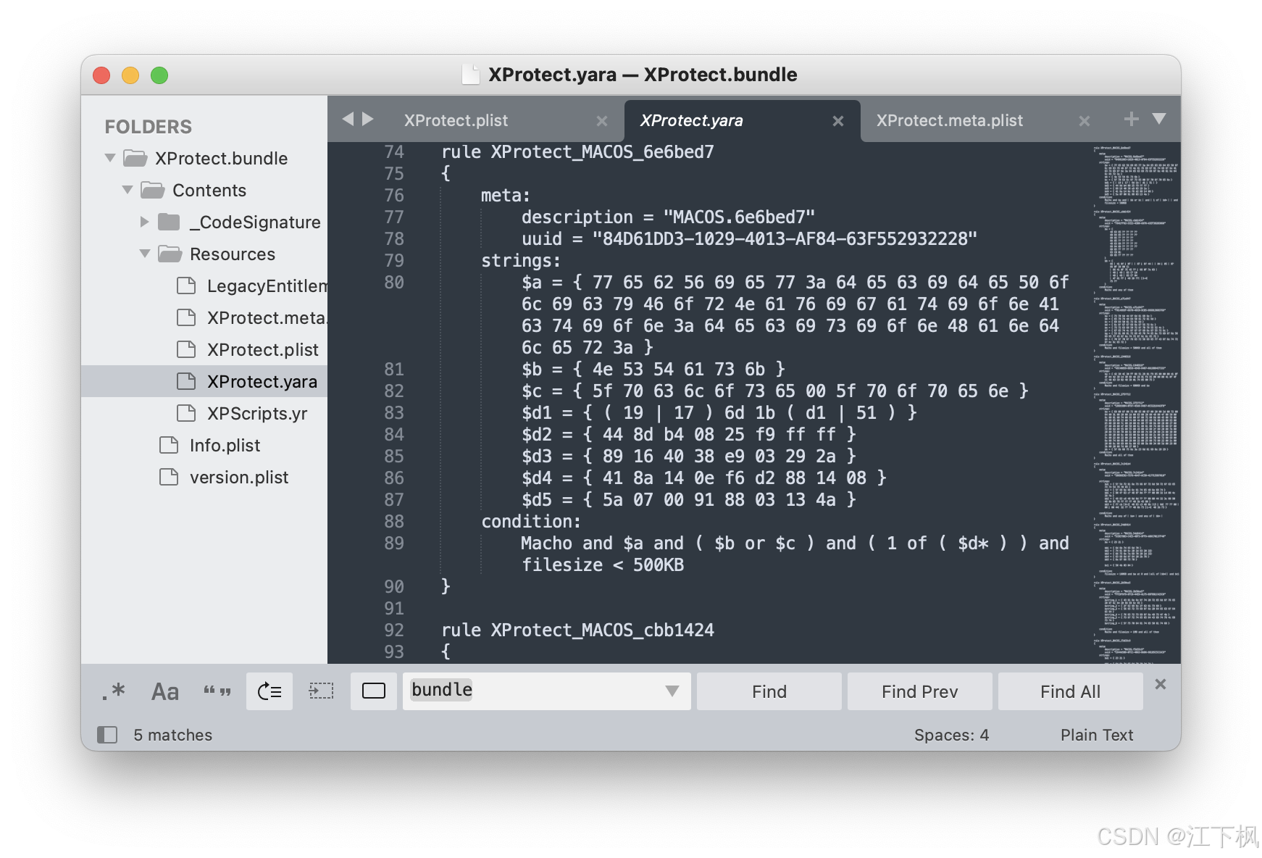
Task: Click the description = "MACOS.6e6bed7" line
Action: coord(668,217)
